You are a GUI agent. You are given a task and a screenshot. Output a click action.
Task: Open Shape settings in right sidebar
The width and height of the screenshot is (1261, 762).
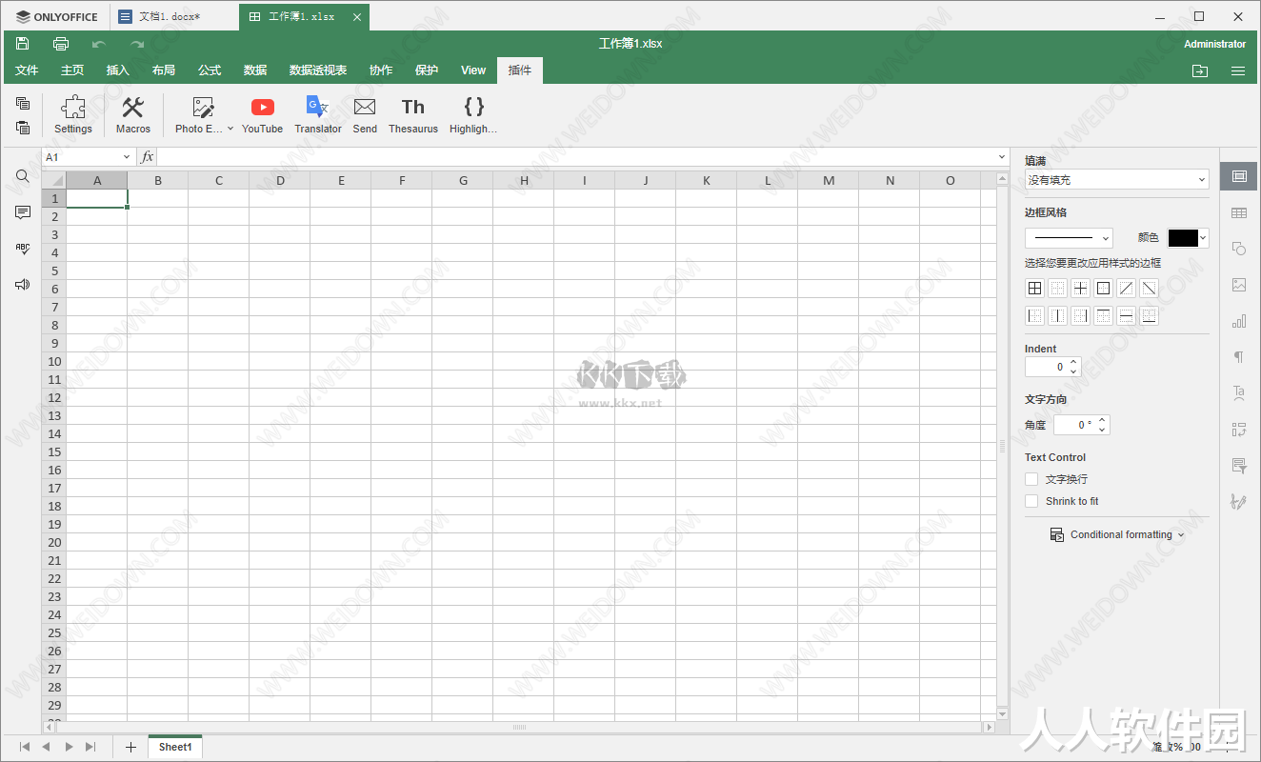click(x=1239, y=249)
